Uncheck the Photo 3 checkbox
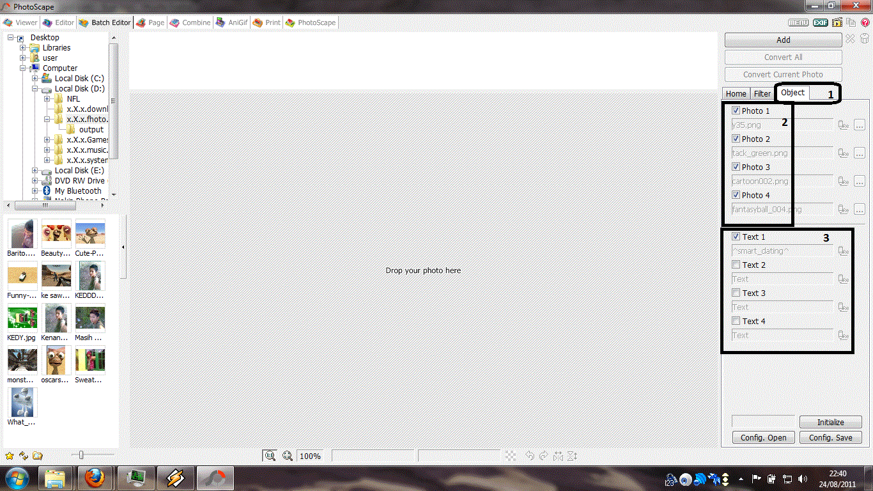This screenshot has width=873, height=491. 736,167
